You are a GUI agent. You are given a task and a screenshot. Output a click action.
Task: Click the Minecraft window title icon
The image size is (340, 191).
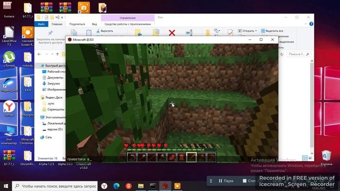point(70,40)
